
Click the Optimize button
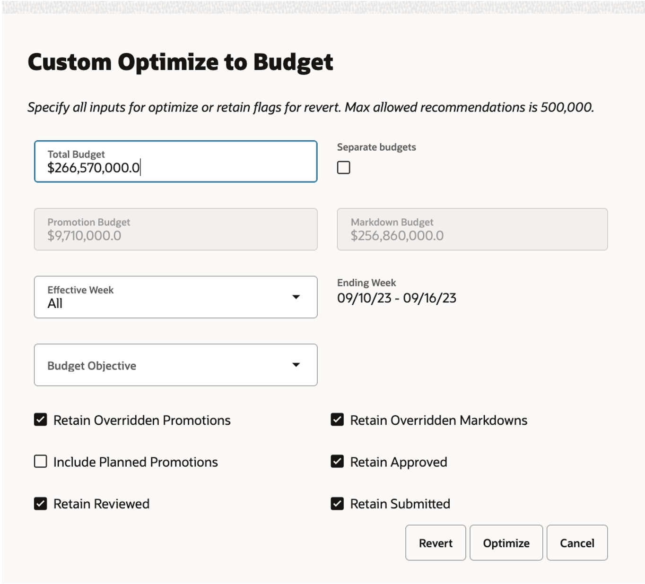click(506, 543)
